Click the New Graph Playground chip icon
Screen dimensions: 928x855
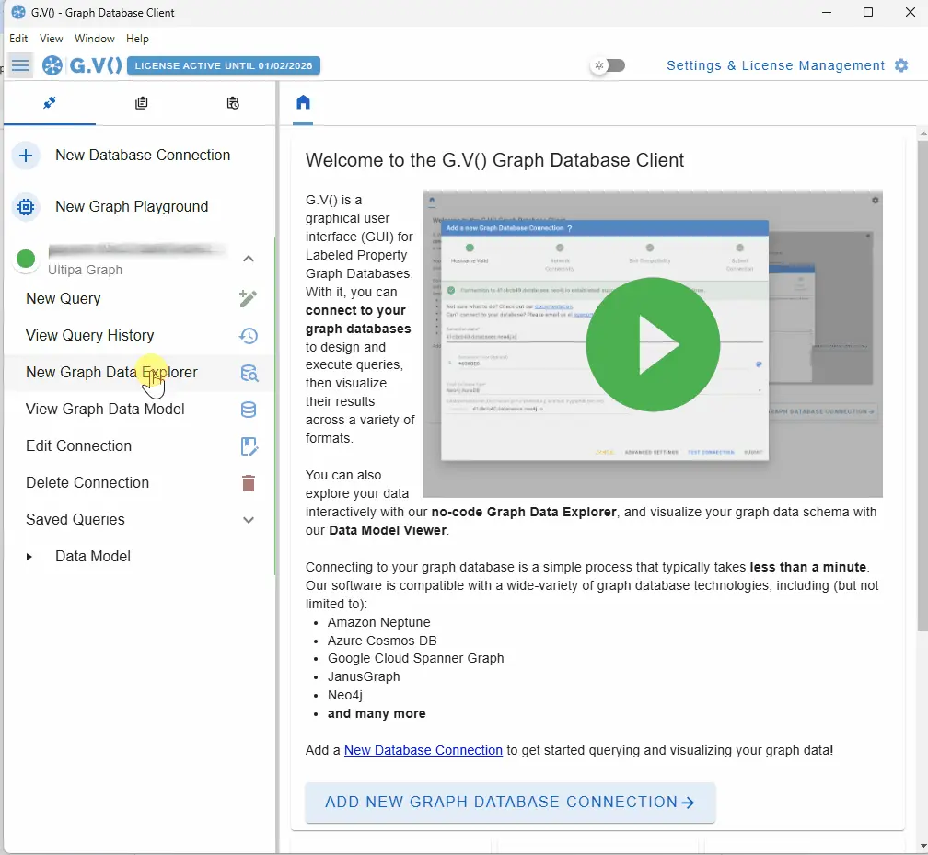click(26, 207)
